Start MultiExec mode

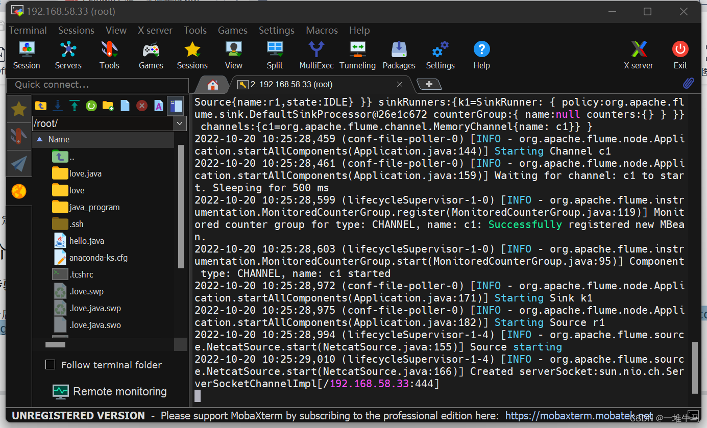click(x=316, y=54)
